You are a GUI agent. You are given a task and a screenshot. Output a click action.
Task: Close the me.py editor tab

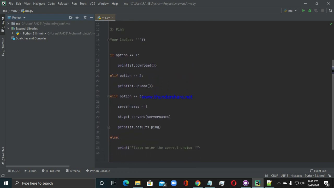tap(112, 18)
